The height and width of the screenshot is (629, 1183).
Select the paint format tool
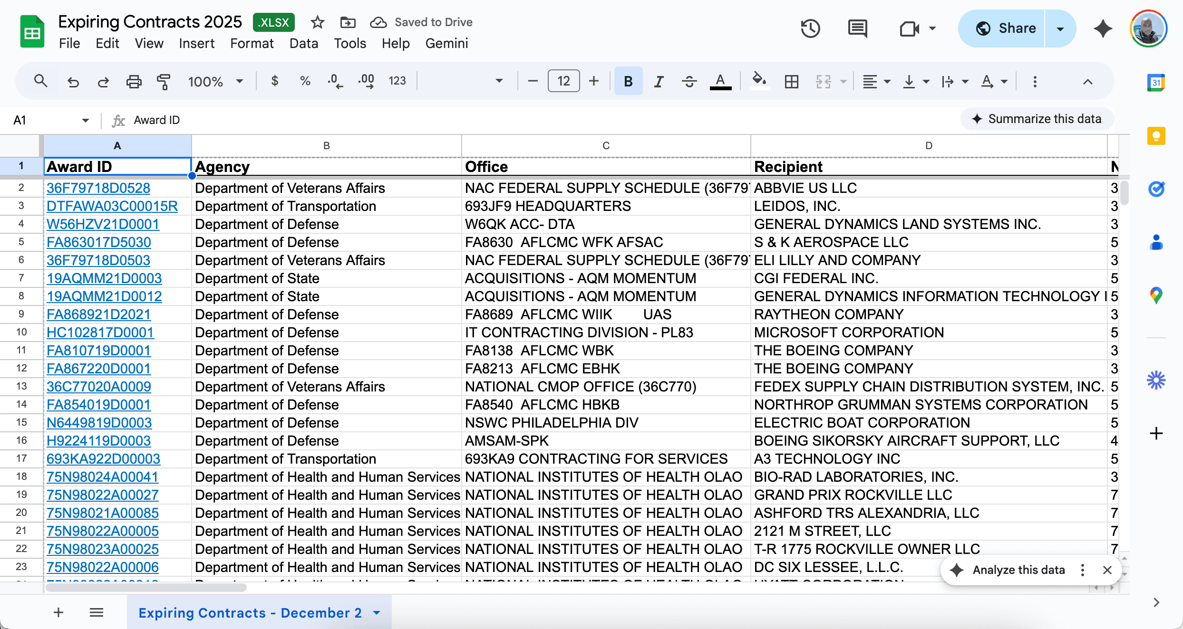point(163,81)
